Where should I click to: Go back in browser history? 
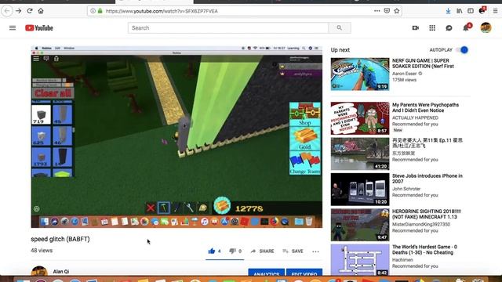7,11
